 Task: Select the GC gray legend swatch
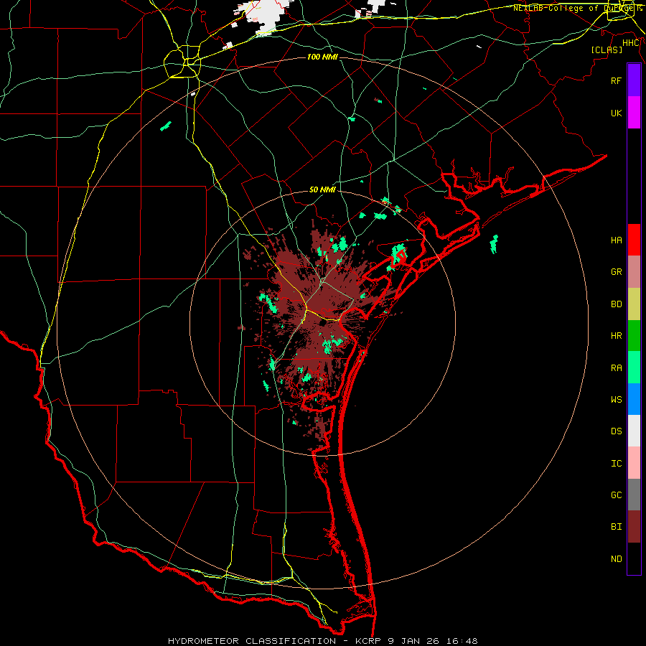(x=634, y=495)
